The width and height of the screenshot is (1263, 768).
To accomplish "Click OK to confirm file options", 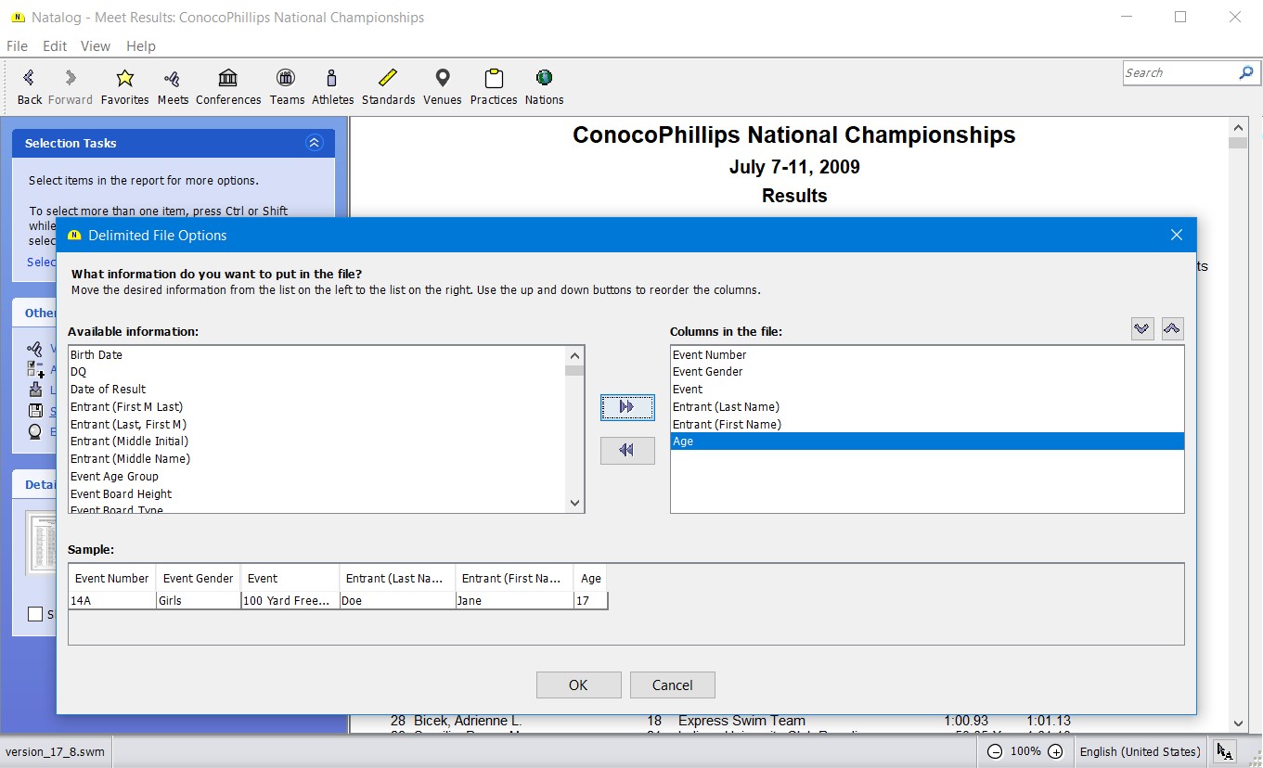I will tap(578, 685).
